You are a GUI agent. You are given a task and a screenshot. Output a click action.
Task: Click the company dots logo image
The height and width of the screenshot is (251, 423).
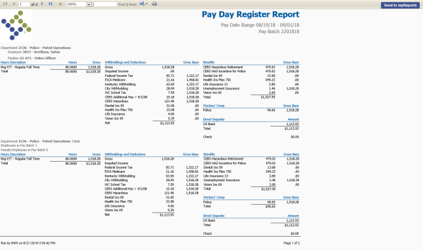pyautogui.click(x=16, y=25)
